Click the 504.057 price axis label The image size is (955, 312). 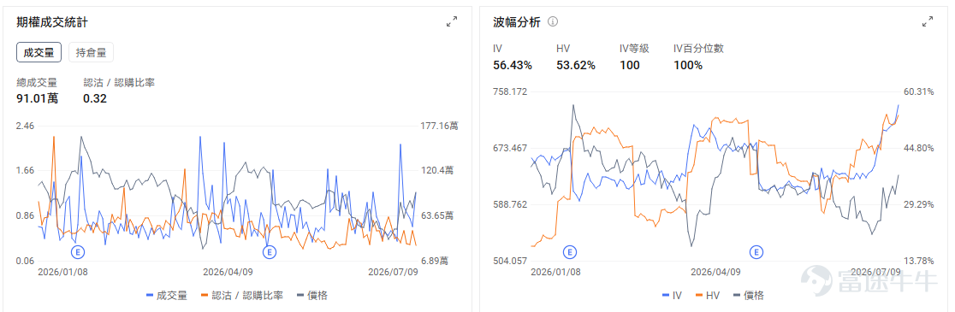(510, 261)
